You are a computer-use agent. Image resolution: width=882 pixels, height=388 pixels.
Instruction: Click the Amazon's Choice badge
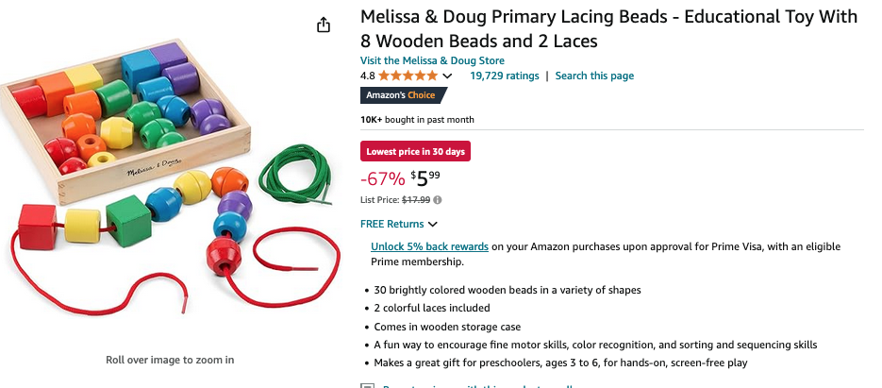point(401,95)
